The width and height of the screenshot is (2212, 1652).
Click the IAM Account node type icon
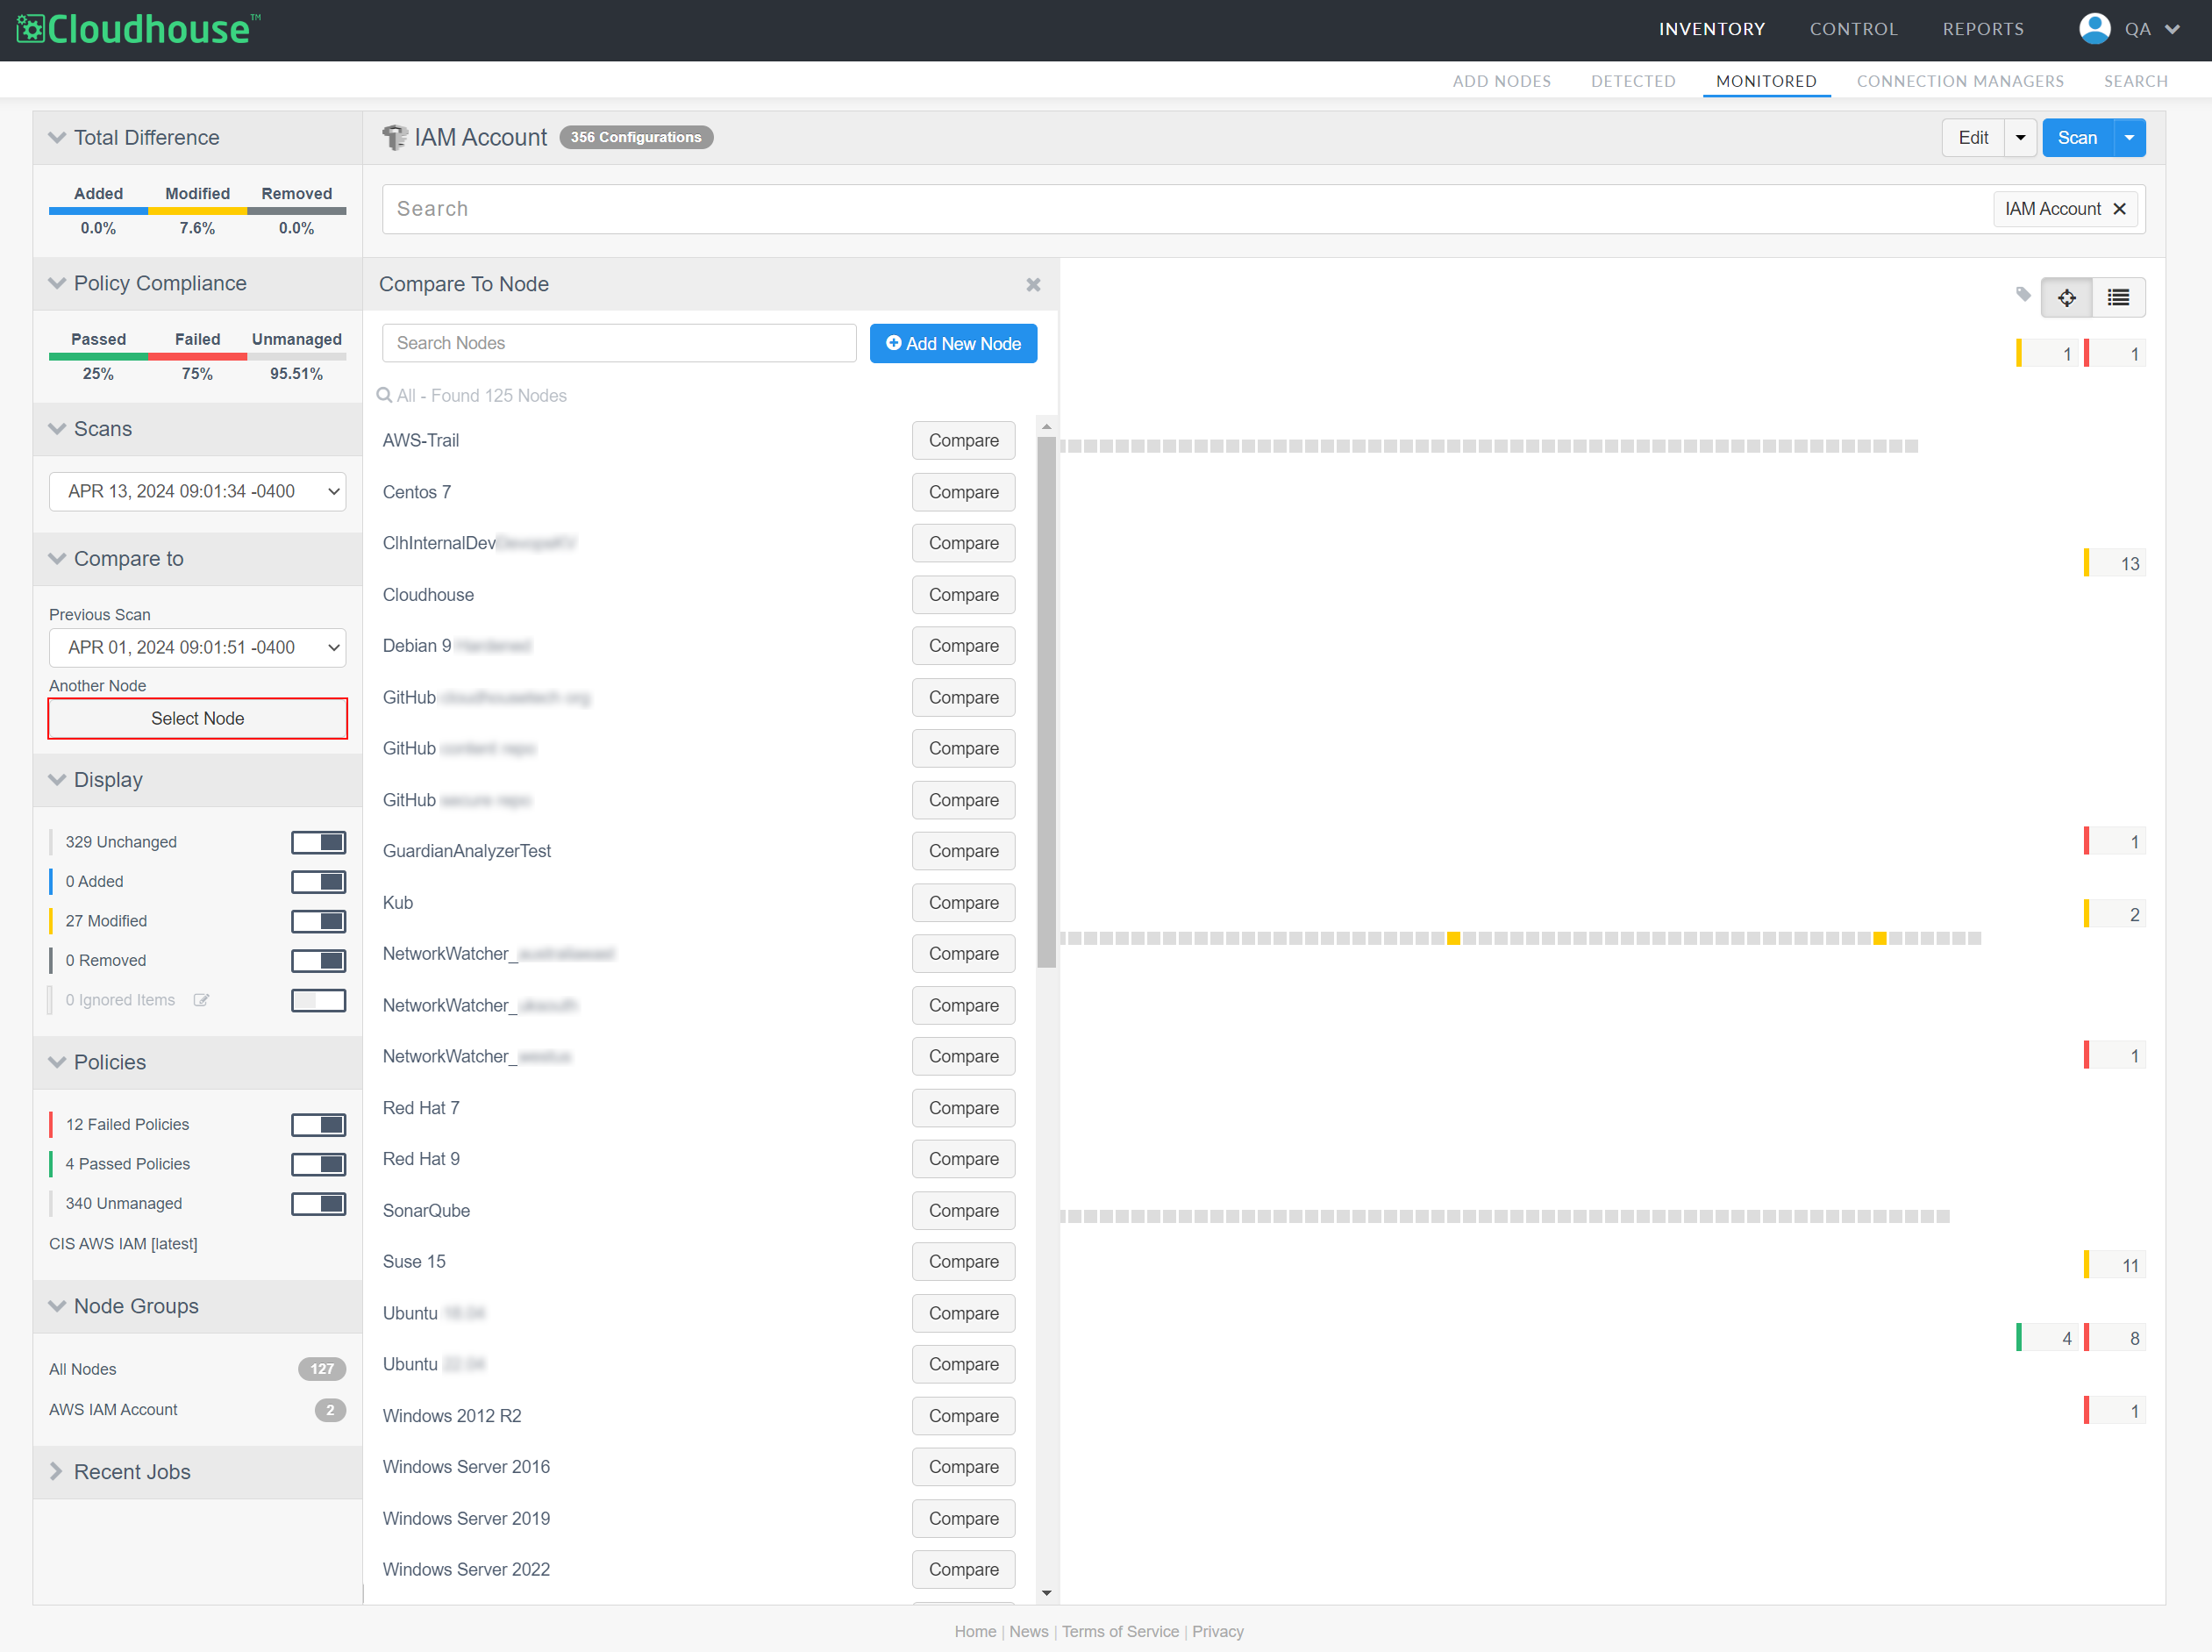click(x=395, y=137)
